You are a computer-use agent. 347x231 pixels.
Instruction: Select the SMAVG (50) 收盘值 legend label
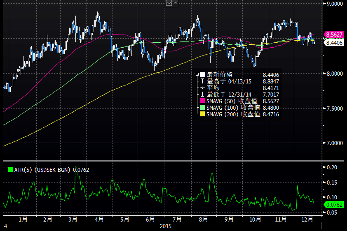coord(233,101)
